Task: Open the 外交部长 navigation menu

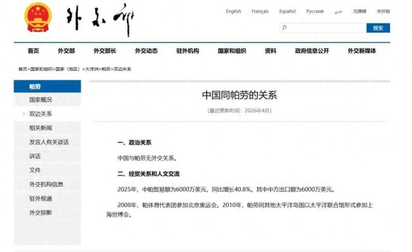Action: tap(105, 51)
